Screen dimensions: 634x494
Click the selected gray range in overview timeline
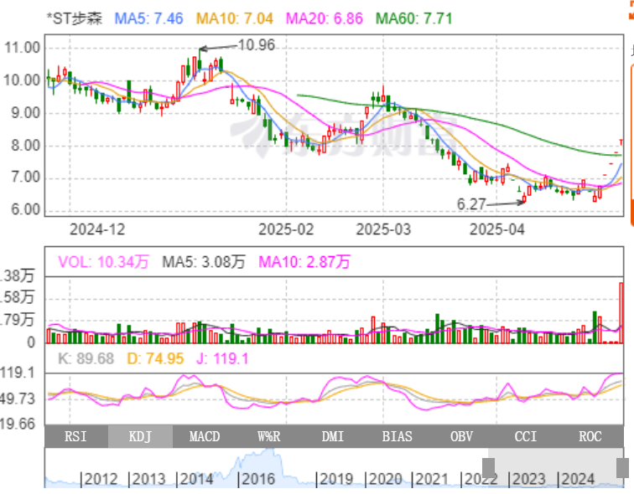pyautogui.click(x=555, y=467)
